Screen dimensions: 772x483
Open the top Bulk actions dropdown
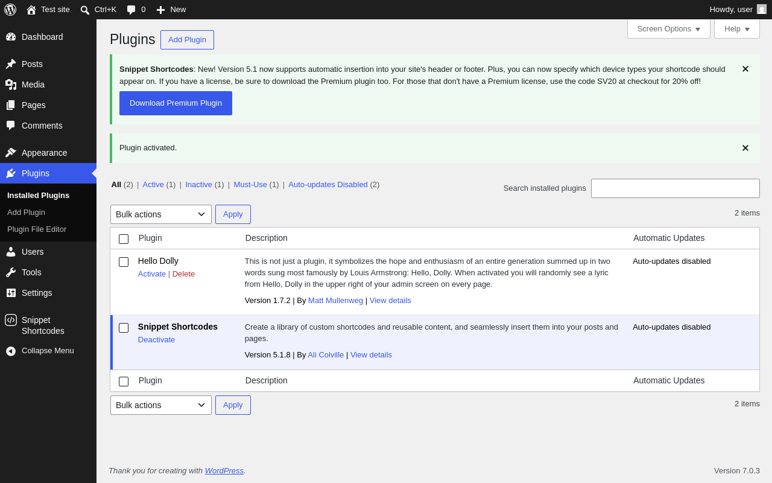(161, 214)
